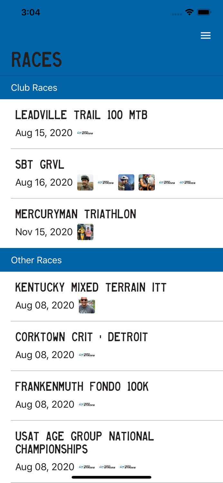Tap Team Stages logo under Leadville Trail
223x483 pixels.
click(85, 133)
